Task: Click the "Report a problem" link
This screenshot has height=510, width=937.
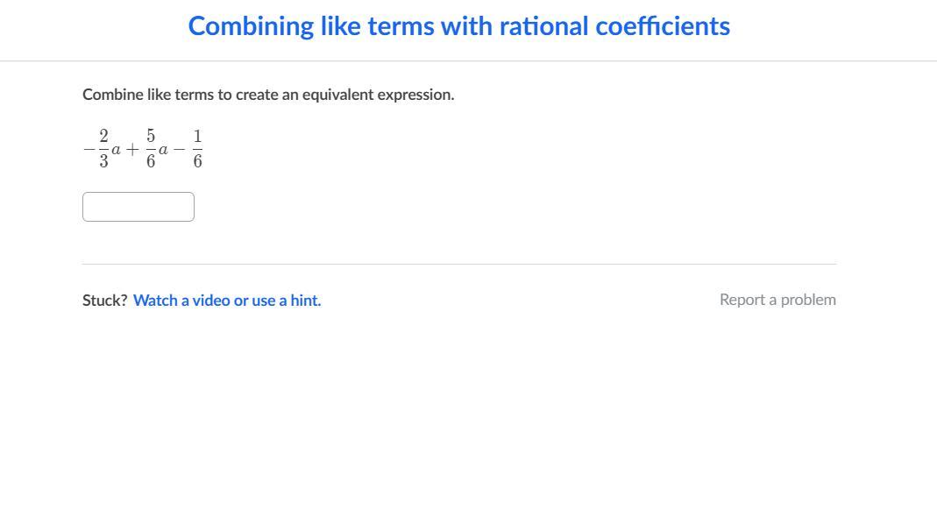Action: click(777, 300)
